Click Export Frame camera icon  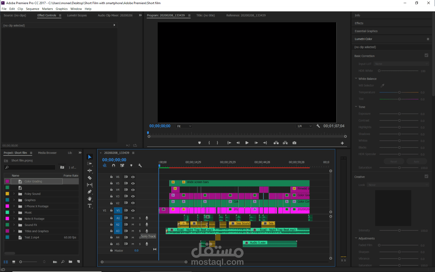coord(294,143)
